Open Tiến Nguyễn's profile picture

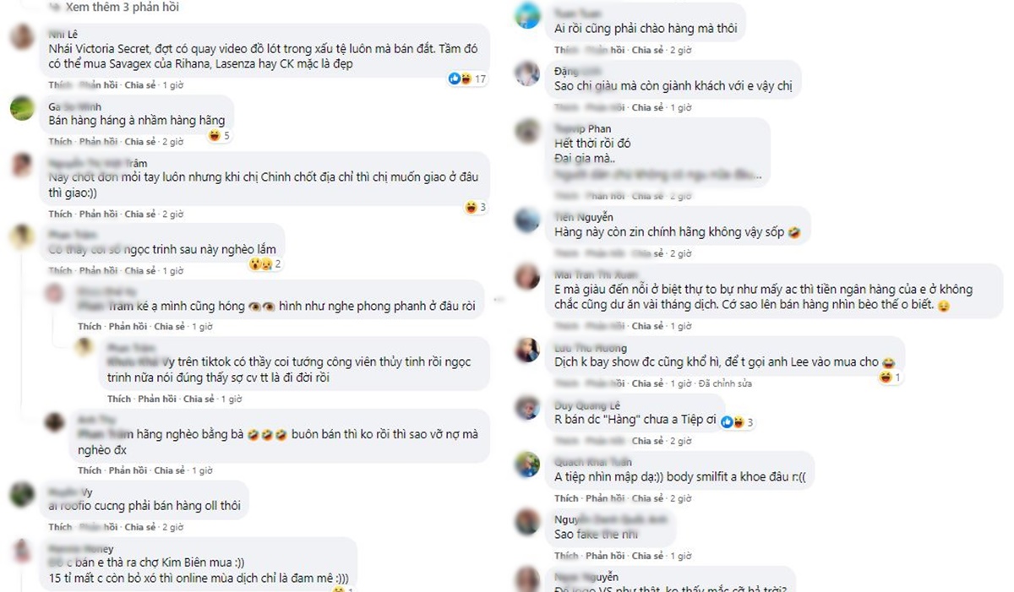click(528, 221)
